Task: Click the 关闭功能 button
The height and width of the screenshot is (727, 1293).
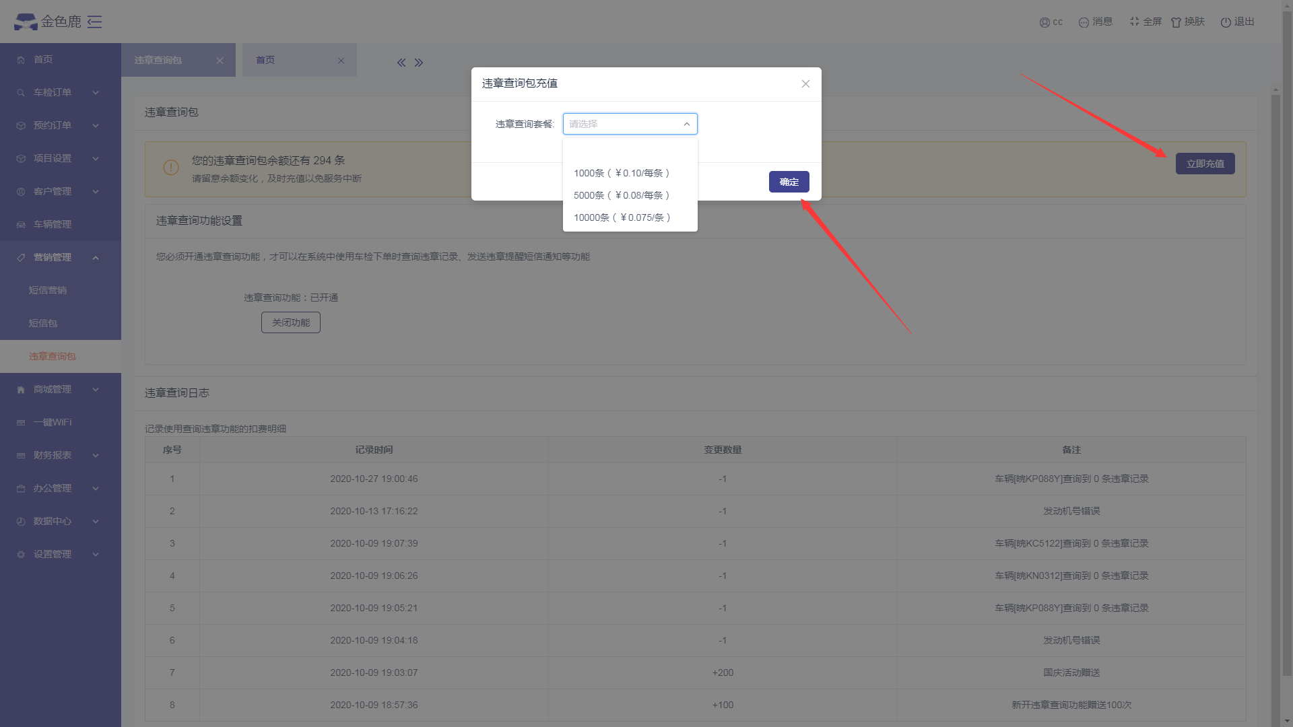Action: [291, 322]
